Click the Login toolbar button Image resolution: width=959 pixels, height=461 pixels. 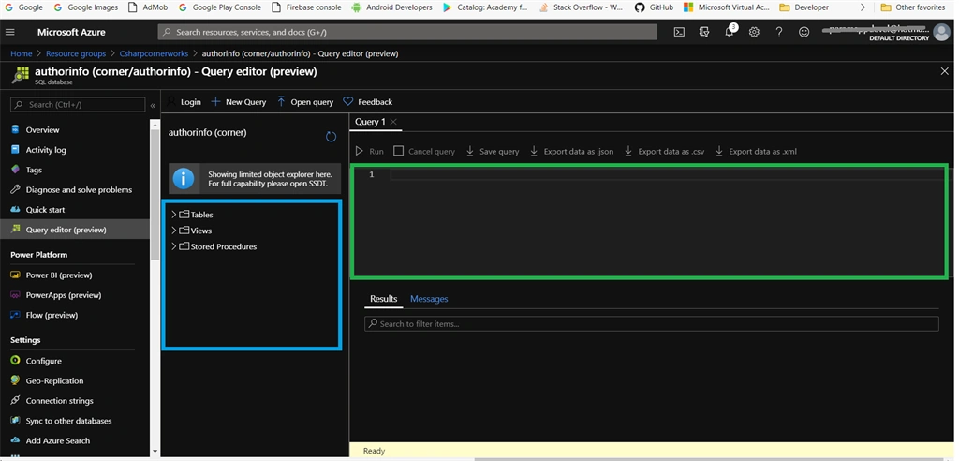coord(184,101)
